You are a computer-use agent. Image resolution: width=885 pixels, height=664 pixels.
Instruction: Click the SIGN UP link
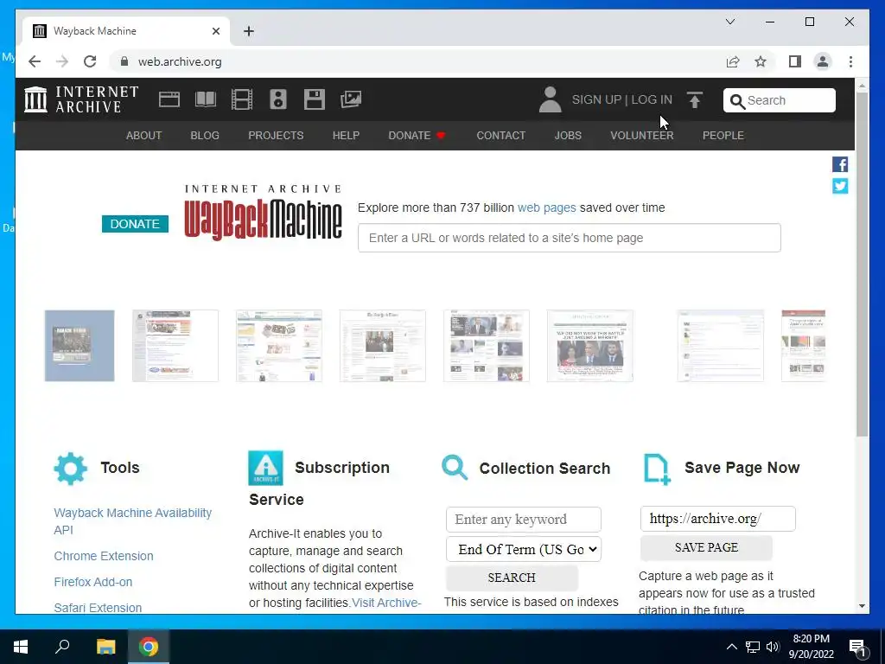click(596, 100)
